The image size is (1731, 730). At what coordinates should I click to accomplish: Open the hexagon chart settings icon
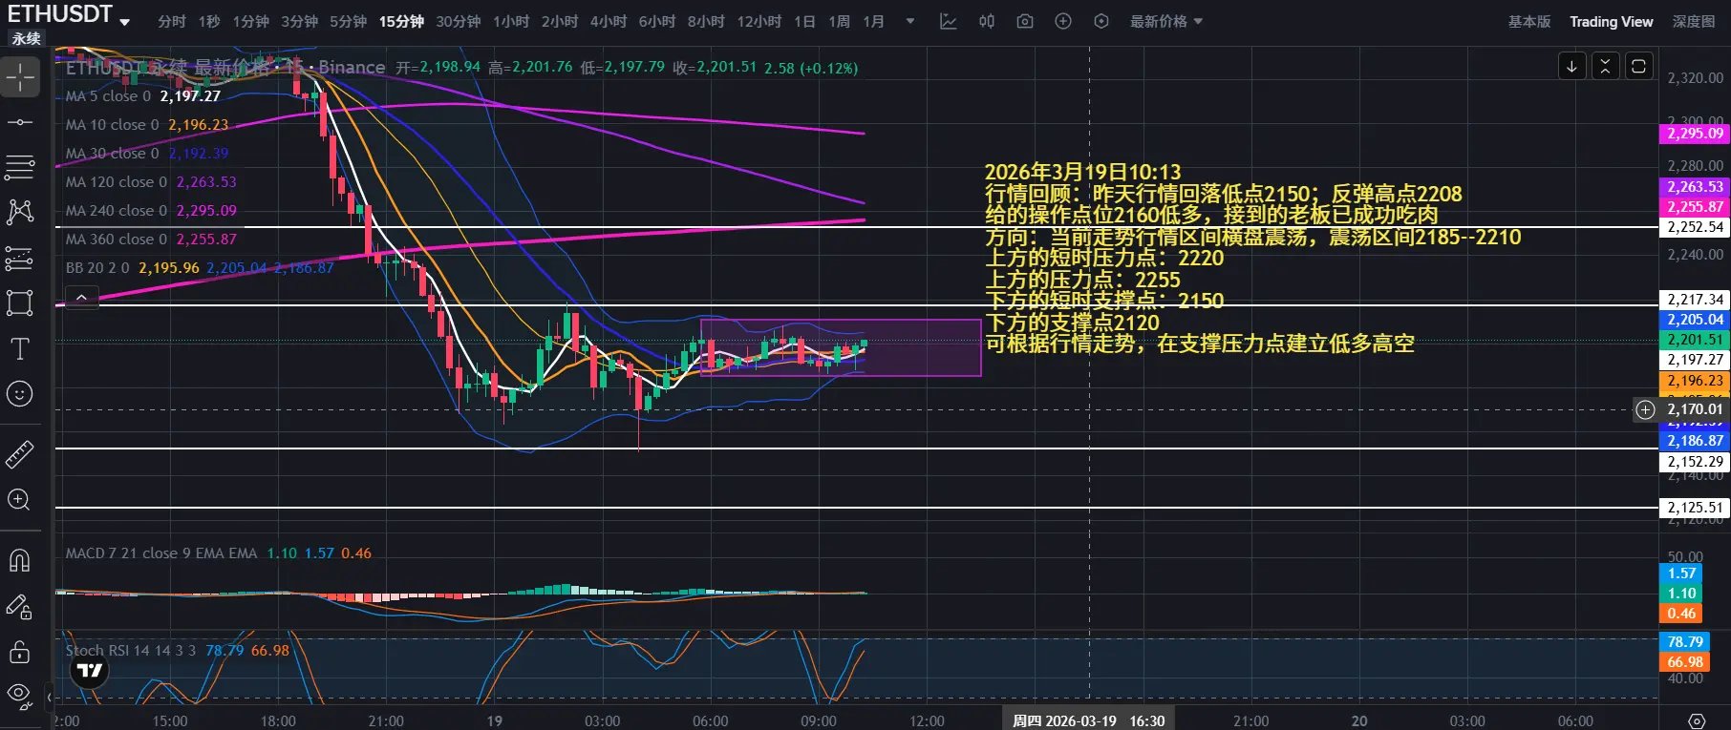click(1101, 21)
